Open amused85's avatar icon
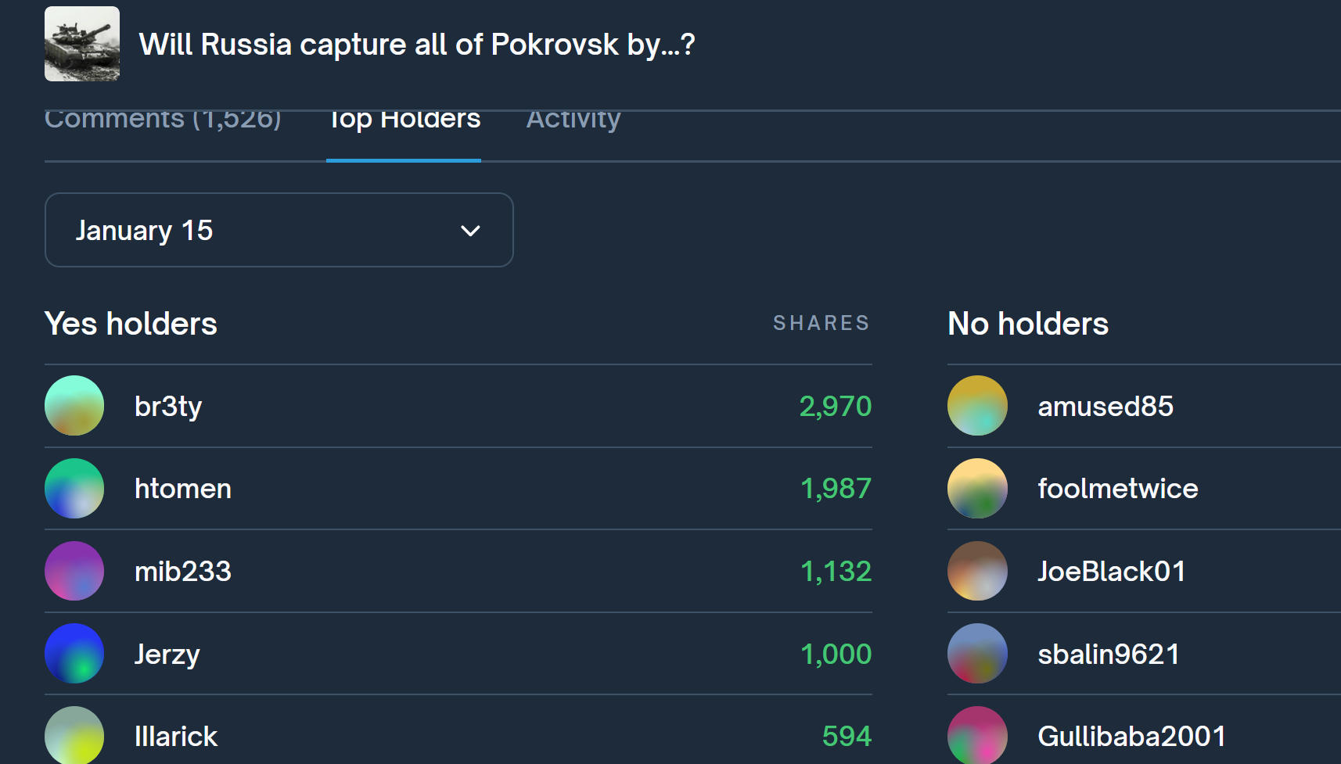Image resolution: width=1341 pixels, height=764 pixels. point(977,406)
